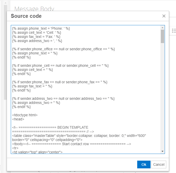Click the page's left scrollbar up arrow
Image resolution: width=176 pixels, height=173 pixels.
5,3
